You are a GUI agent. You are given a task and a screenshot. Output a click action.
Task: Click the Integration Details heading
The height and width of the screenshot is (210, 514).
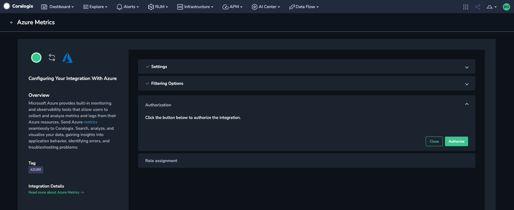(x=46, y=186)
